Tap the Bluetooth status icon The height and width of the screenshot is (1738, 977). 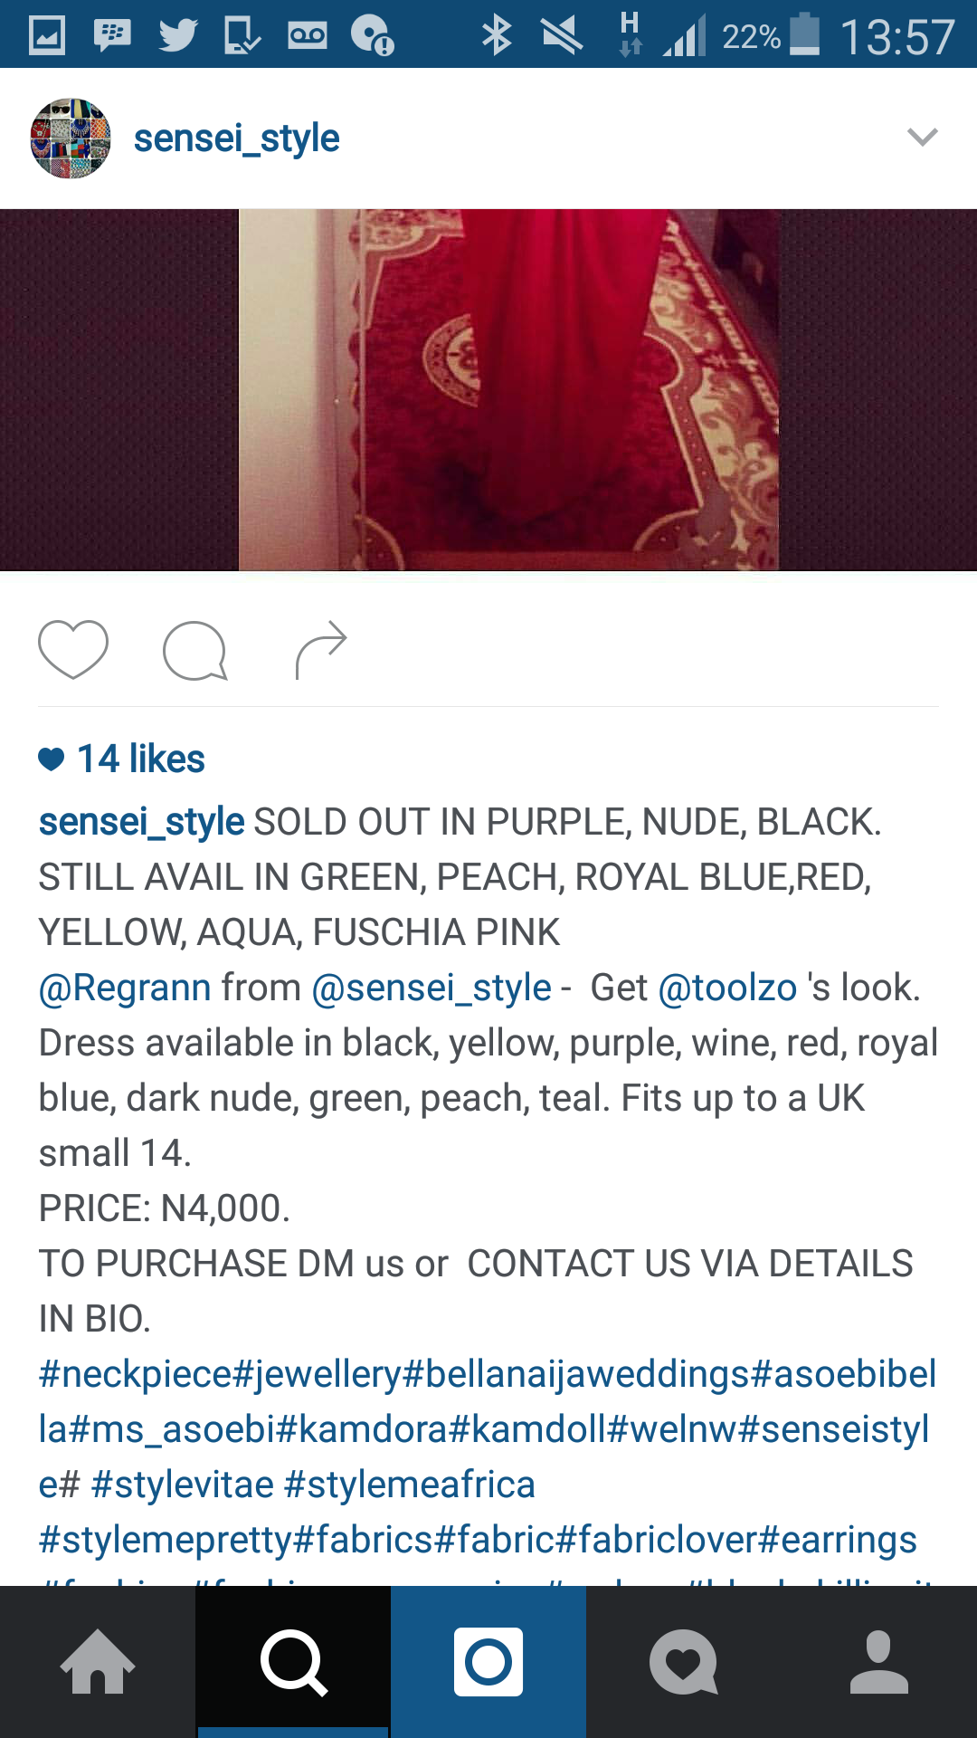(x=497, y=35)
